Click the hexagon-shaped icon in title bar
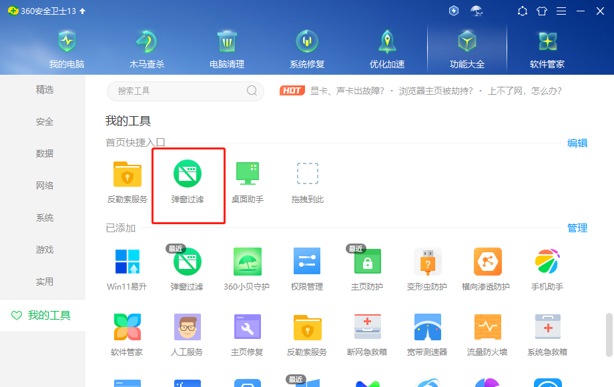This screenshot has height=387, width=614. [523, 11]
